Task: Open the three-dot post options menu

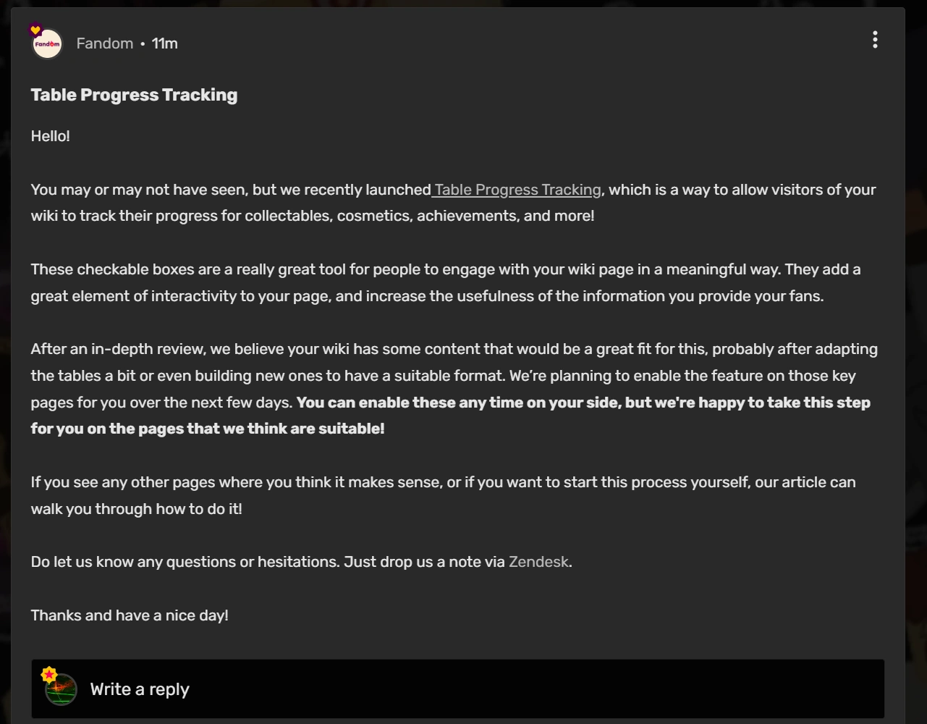Action: click(875, 40)
